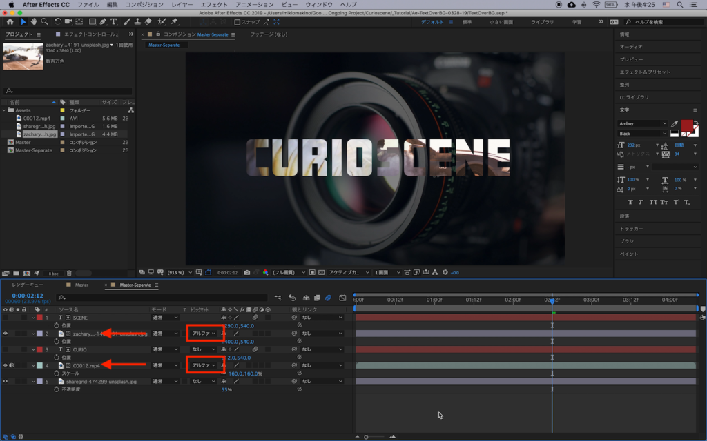This screenshot has height=441, width=707.
Task: Select the Zoom magnifier tool
Action: 44,22
